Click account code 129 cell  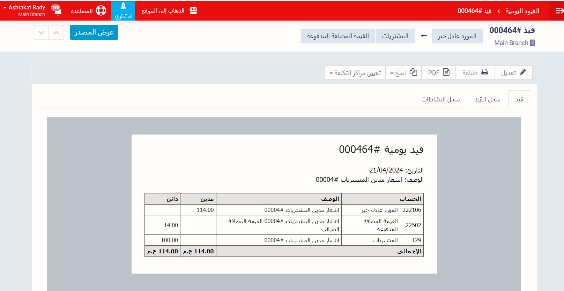coord(412,240)
